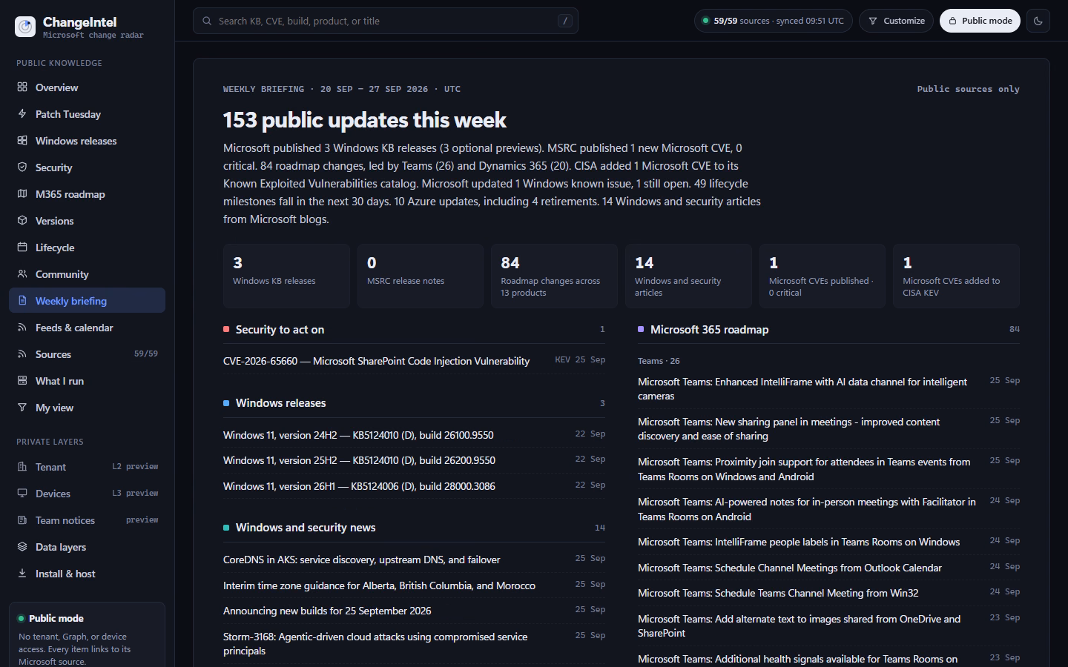
Task: Open Add alternate text to images item
Action: tap(828, 625)
